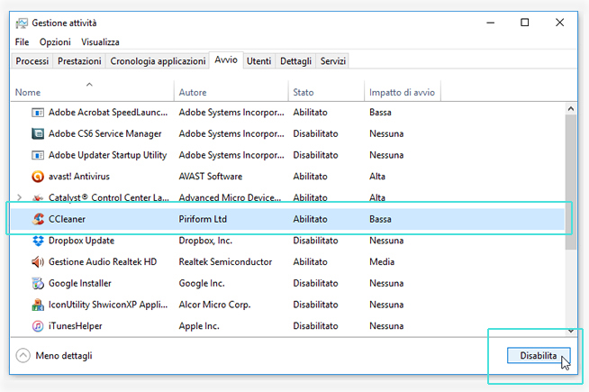Click the Task Manager title bar icon
Screen dimensions: 589x392
point(22,23)
